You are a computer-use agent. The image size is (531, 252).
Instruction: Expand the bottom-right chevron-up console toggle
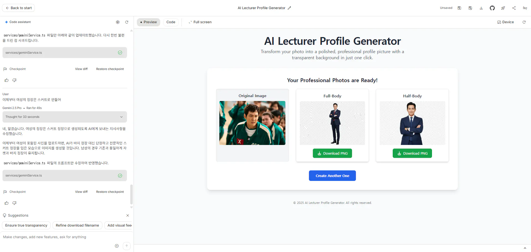coord(525,248)
